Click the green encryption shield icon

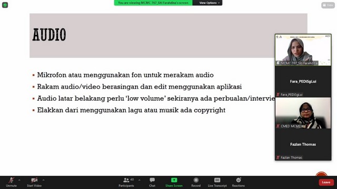click(x=5, y=5)
